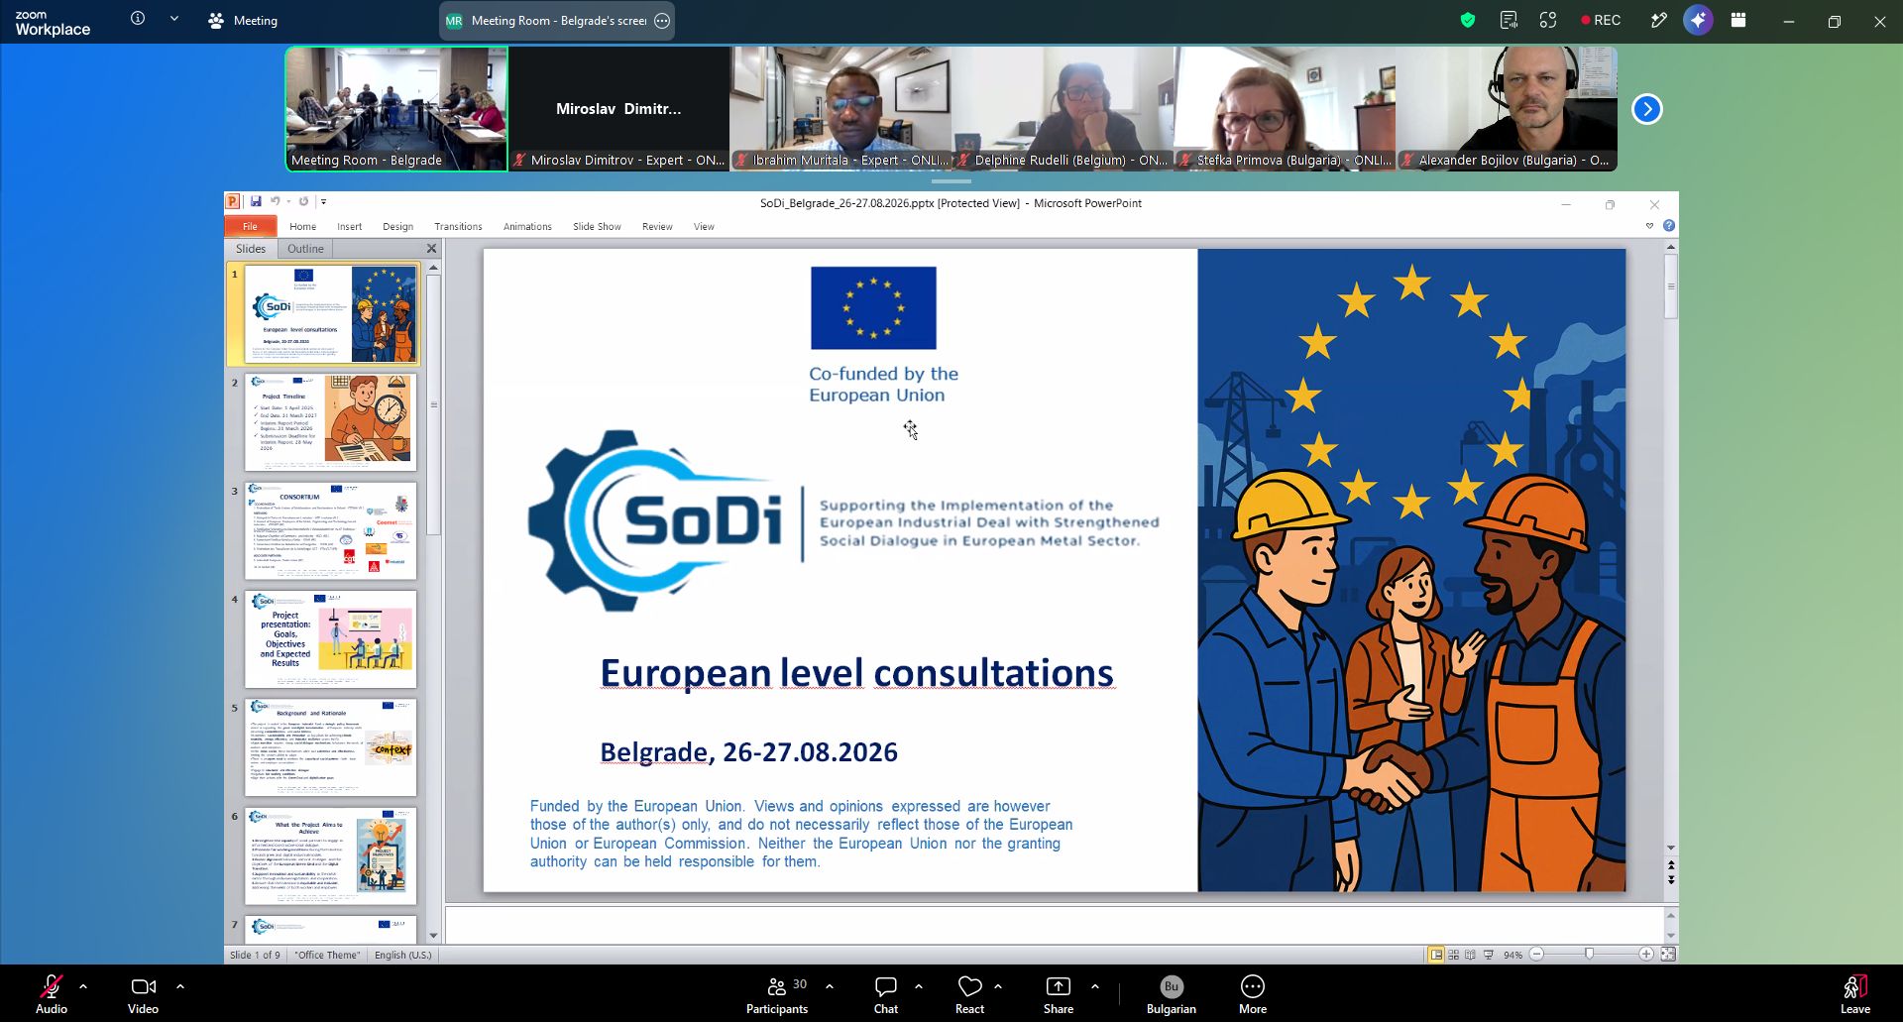Image resolution: width=1903 pixels, height=1023 pixels.
Task: Open the Animations ribbon tab
Action: click(x=527, y=227)
